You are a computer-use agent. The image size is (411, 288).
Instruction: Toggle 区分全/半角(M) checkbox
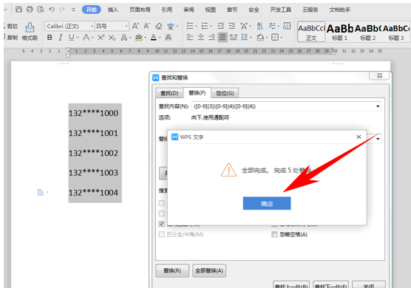pos(162,234)
